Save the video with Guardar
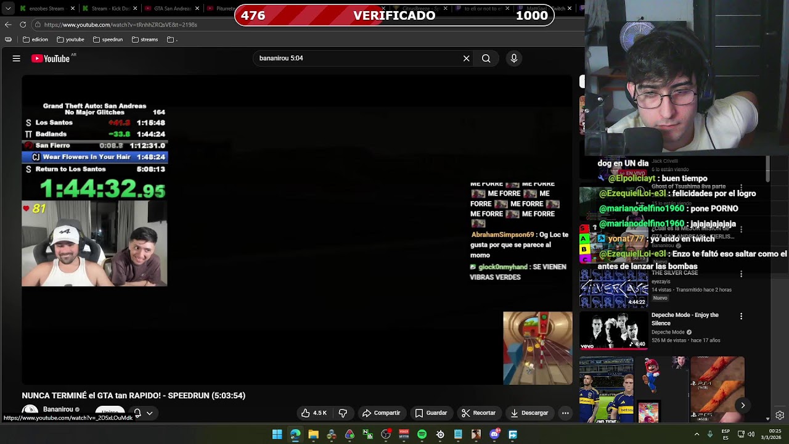 click(x=431, y=413)
